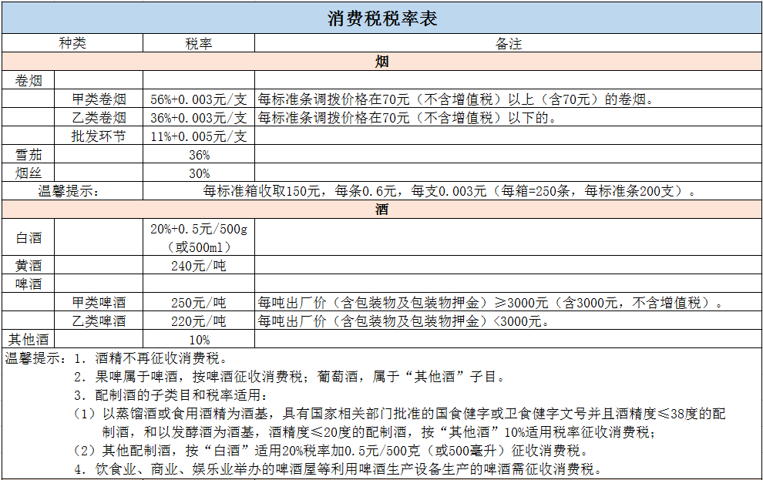Viewport: 763px width, 480px height.
Task: Click the 白酒 cell
Action: tap(29, 238)
